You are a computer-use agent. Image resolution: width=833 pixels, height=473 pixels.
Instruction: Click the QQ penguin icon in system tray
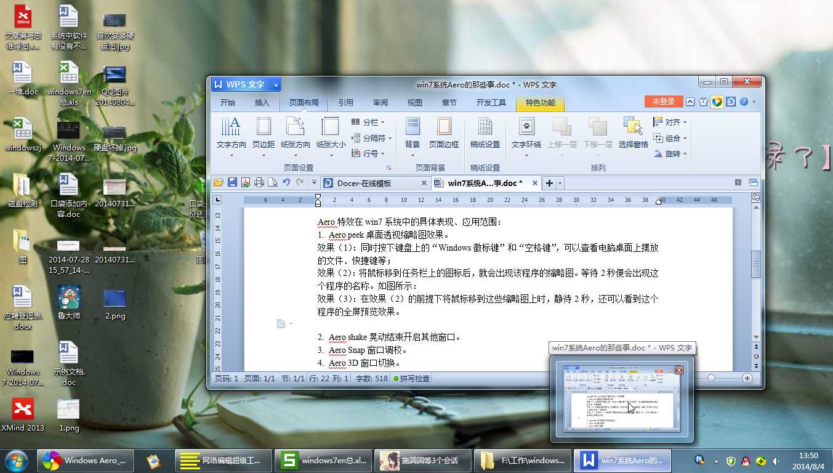click(746, 461)
